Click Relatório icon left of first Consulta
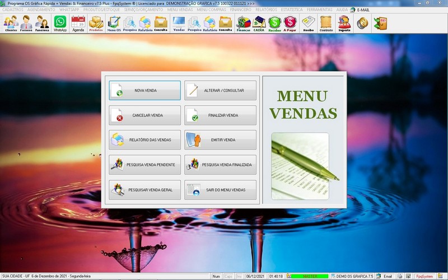This screenshot has width=448, height=280. [145, 24]
